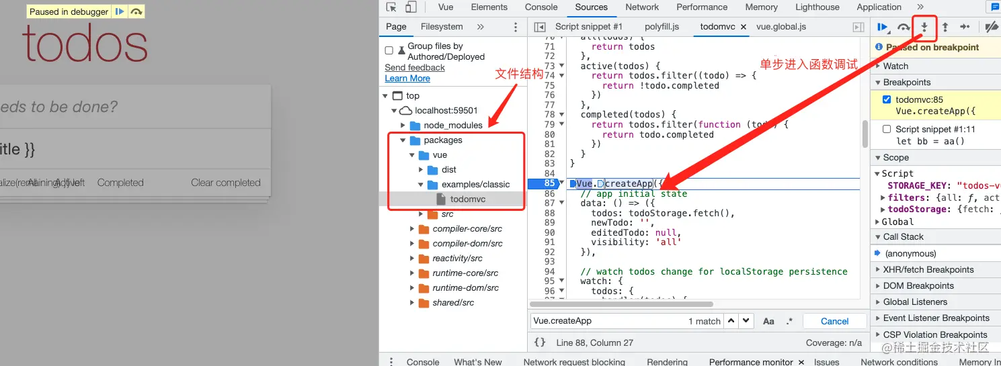1001x366 pixels.
Task: Close the Performance monitor drawer tab
Action: click(801, 362)
